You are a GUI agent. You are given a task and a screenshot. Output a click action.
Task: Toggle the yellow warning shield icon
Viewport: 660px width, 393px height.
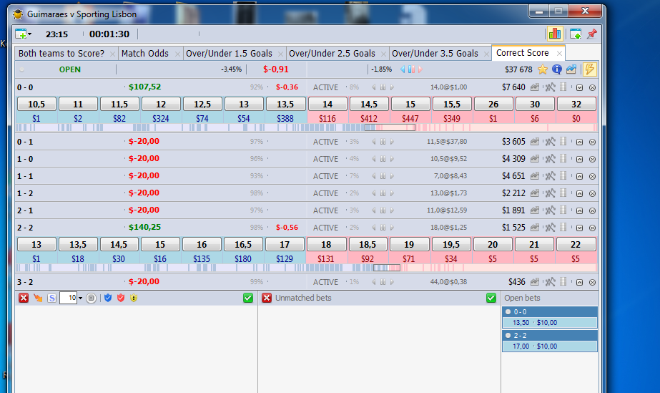(x=134, y=298)
